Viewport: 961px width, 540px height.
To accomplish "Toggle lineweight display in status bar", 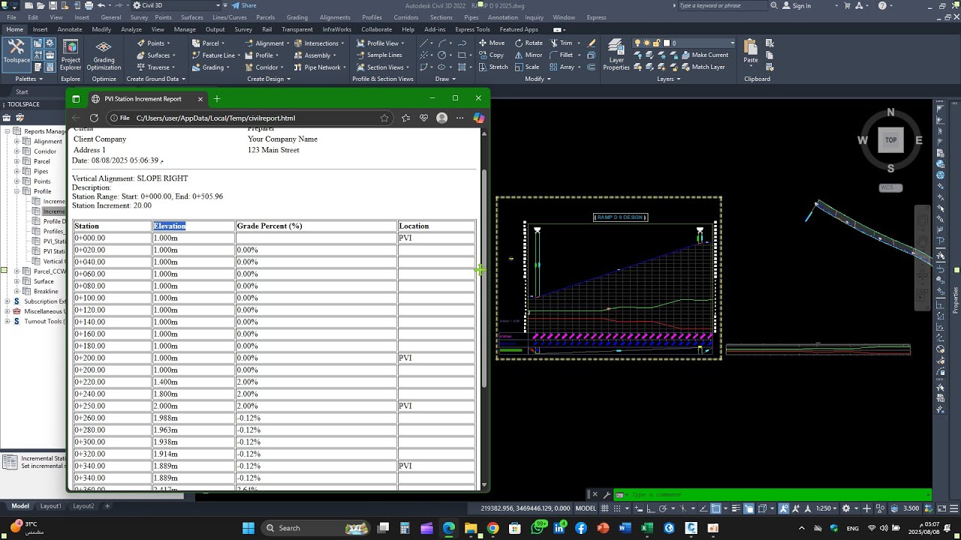I will 734,508.
